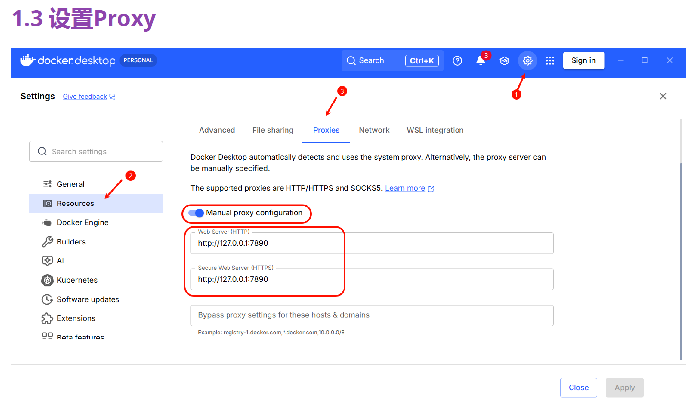Viewport: 688px width, 411px height.
Task: Click the Close button at bottom
Action: (578, 388)
